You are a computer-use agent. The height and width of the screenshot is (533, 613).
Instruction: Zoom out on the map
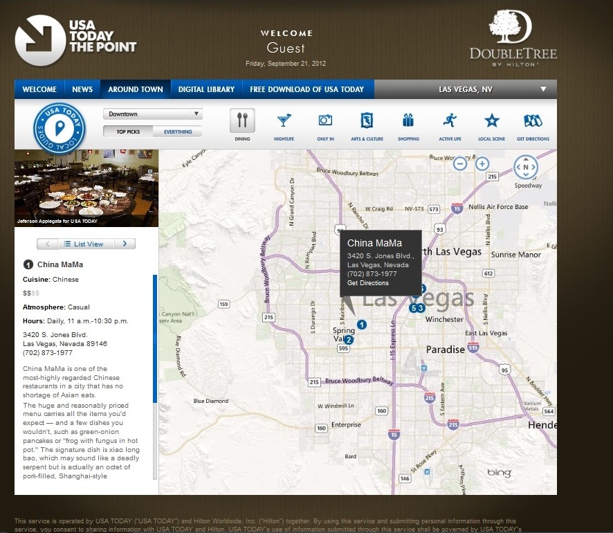tap(460, 164)
